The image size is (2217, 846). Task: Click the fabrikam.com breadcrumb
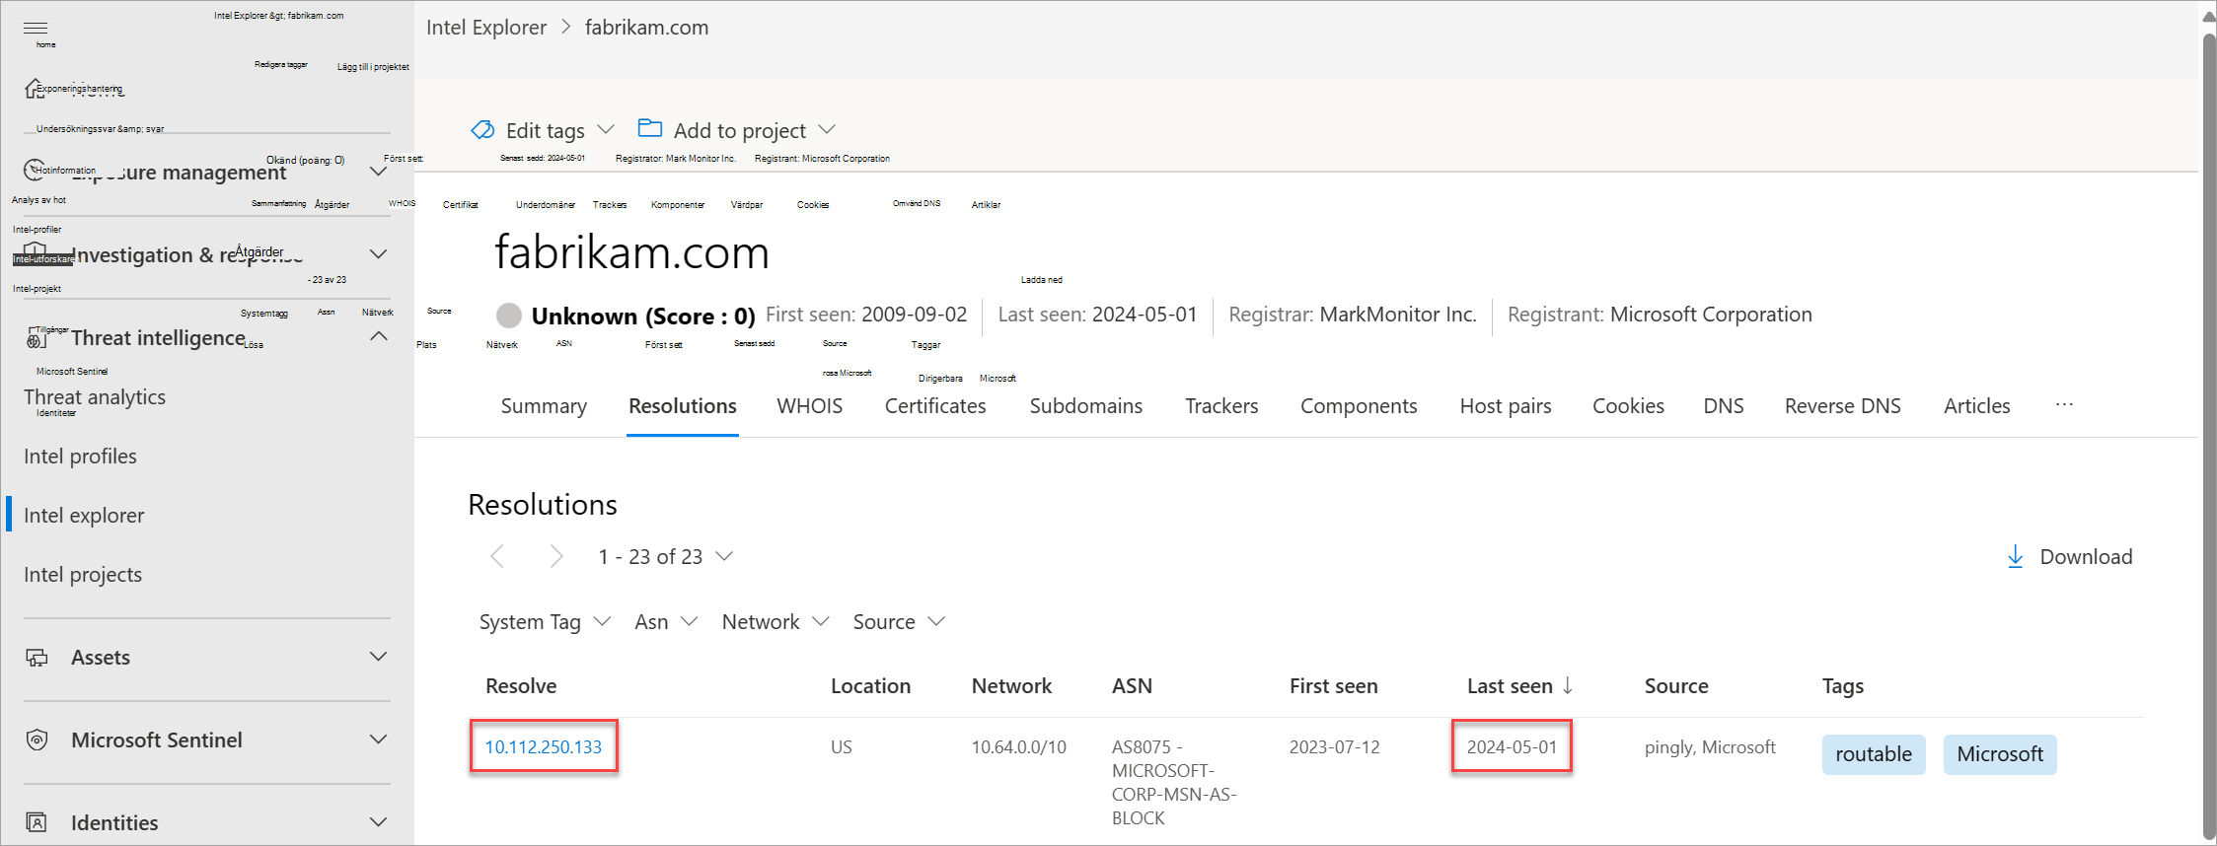[x=647, y=28]
